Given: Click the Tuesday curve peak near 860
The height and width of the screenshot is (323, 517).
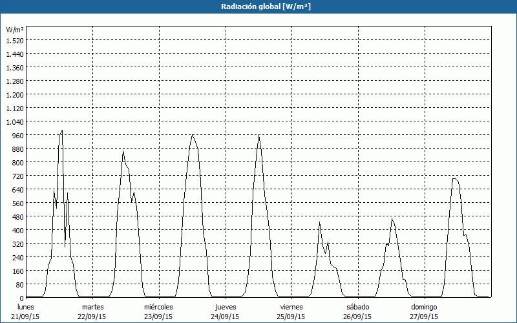Looking at the screenshot, I should click(123, 151).
